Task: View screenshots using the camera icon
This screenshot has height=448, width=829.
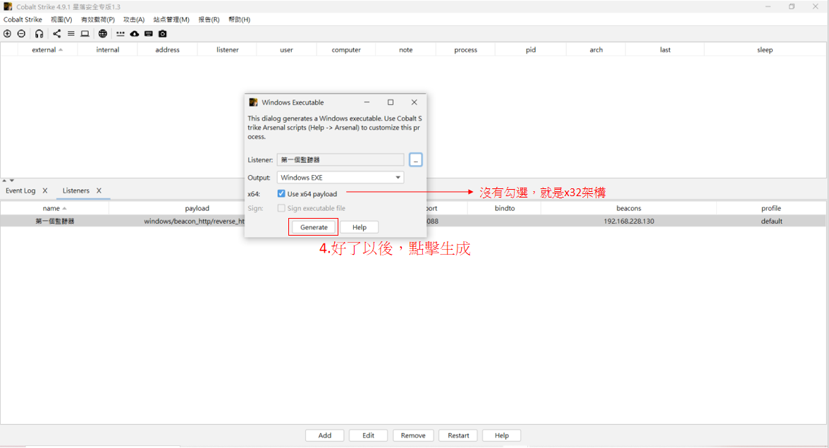Action: tap(162, 34)
